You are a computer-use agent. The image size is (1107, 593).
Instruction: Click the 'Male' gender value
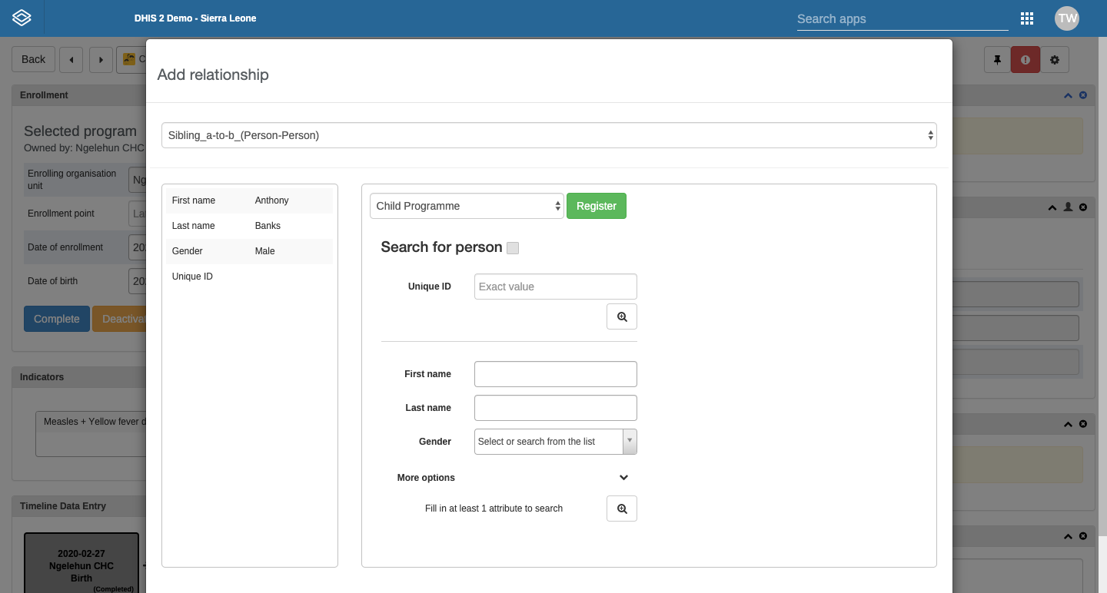coord(264,251)
